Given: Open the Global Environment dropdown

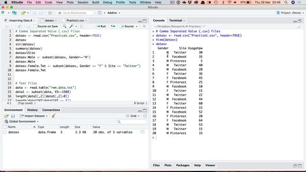Looking at the screenshot, I should coord(22,121).
